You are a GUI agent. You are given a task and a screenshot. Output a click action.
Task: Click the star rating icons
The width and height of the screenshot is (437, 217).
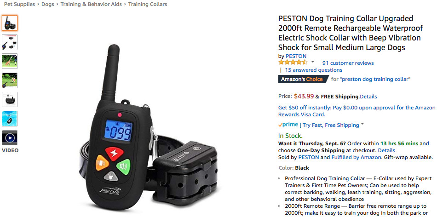pos(293,63)
